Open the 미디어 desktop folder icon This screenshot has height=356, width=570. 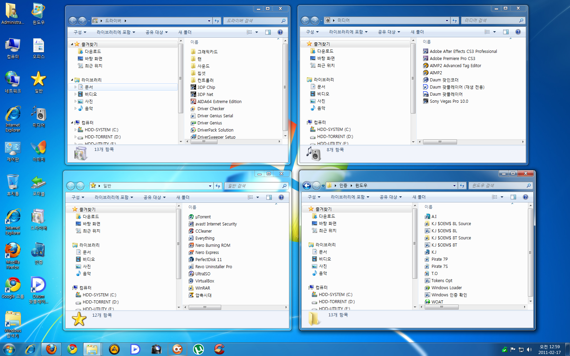(38, 117)
